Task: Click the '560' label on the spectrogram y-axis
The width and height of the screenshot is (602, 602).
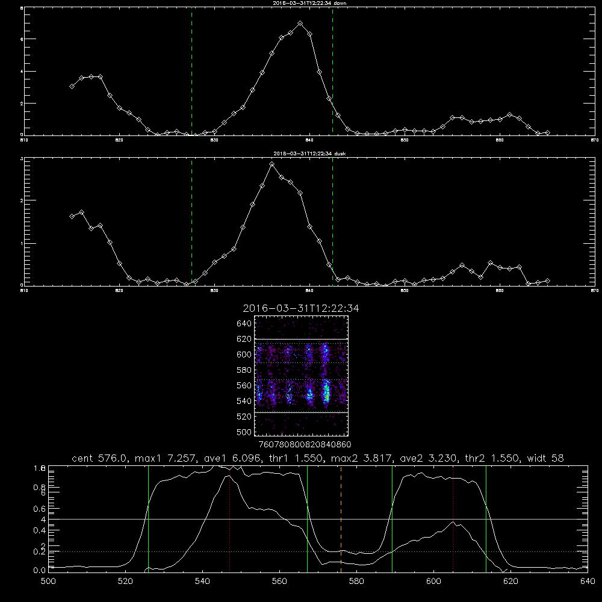Action: click(244, 385)
